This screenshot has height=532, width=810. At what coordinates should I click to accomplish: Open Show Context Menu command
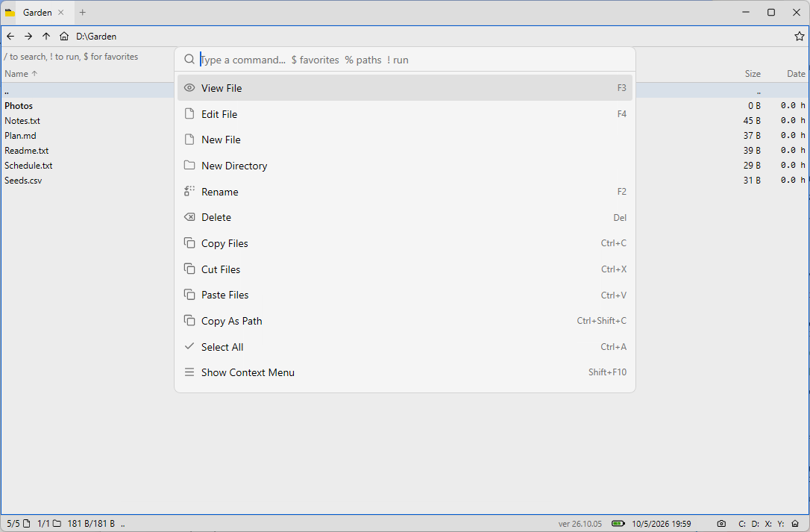(x=405, y=372)
